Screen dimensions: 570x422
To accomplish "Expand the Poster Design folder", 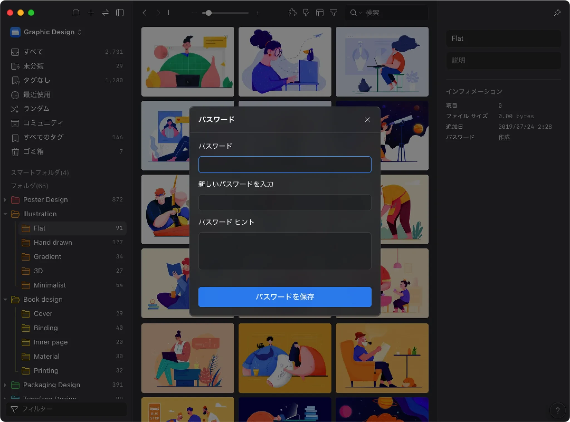I will (5, 200).
